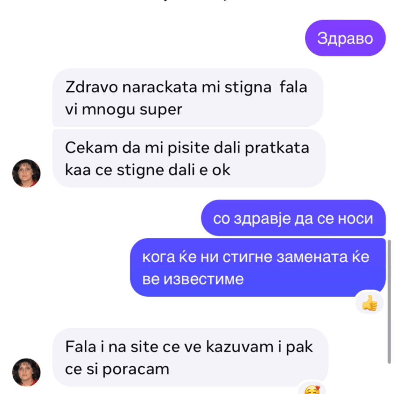Click the word 'stigne' in gray message

click(x=140, y=170)
